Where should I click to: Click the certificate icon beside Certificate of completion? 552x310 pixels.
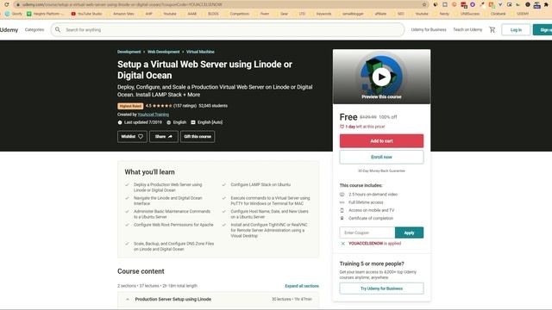[x=342, y=218]
